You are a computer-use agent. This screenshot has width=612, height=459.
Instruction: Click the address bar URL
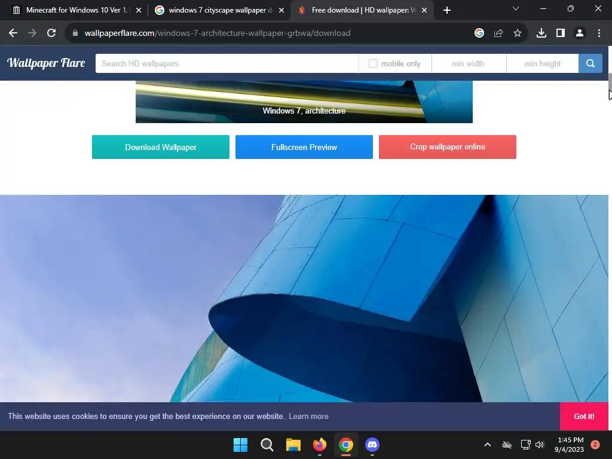click(x=218, y=33)
